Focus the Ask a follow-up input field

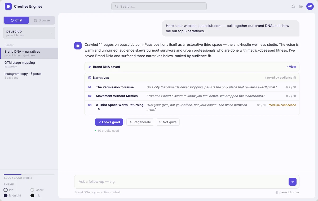coord(181,182)
